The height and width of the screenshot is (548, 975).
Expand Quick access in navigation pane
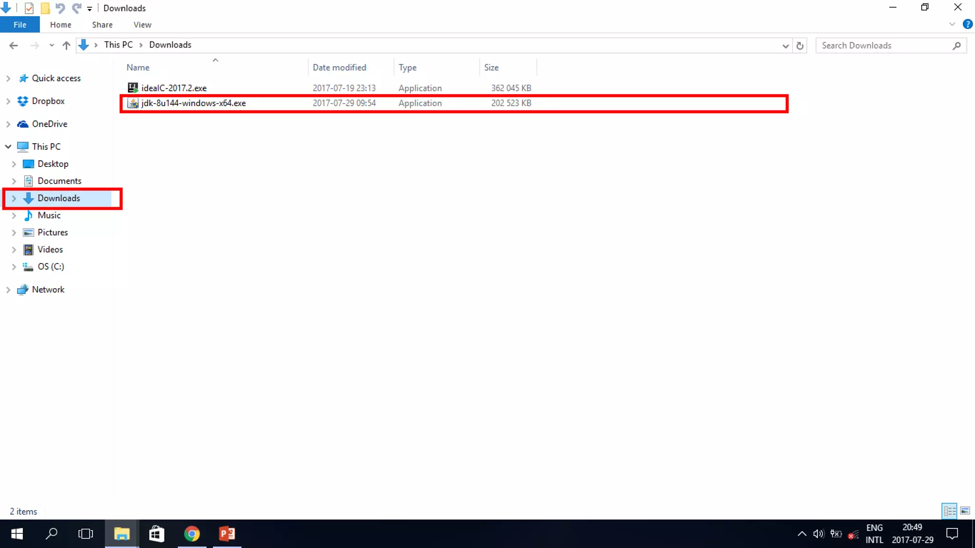coord(8,78)
